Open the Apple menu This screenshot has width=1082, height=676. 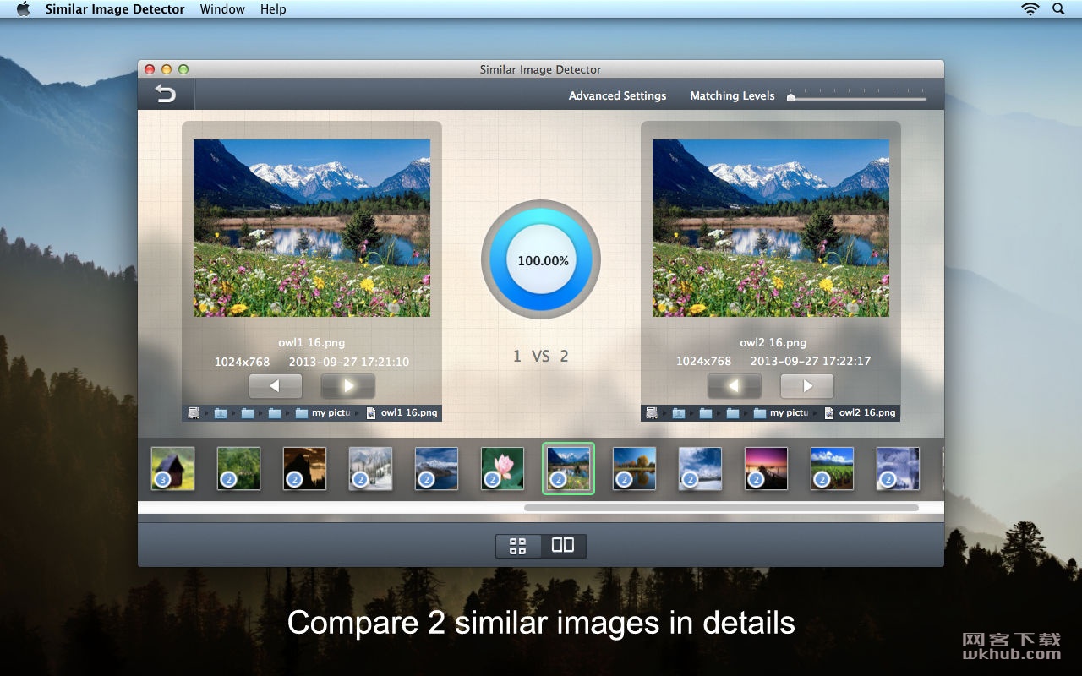tap(23, 9)
